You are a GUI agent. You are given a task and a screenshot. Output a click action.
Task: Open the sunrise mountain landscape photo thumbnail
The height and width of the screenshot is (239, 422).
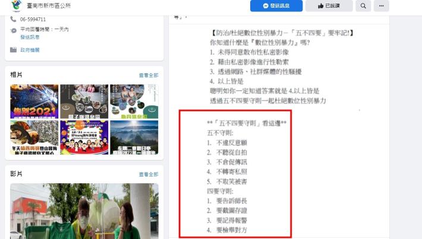[134, 137]
